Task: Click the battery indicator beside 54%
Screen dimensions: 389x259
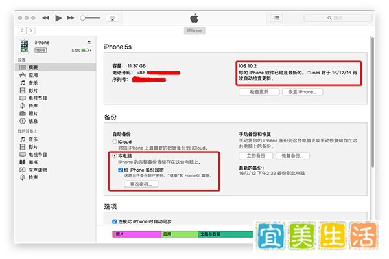Action: click(x=85, y=51)
